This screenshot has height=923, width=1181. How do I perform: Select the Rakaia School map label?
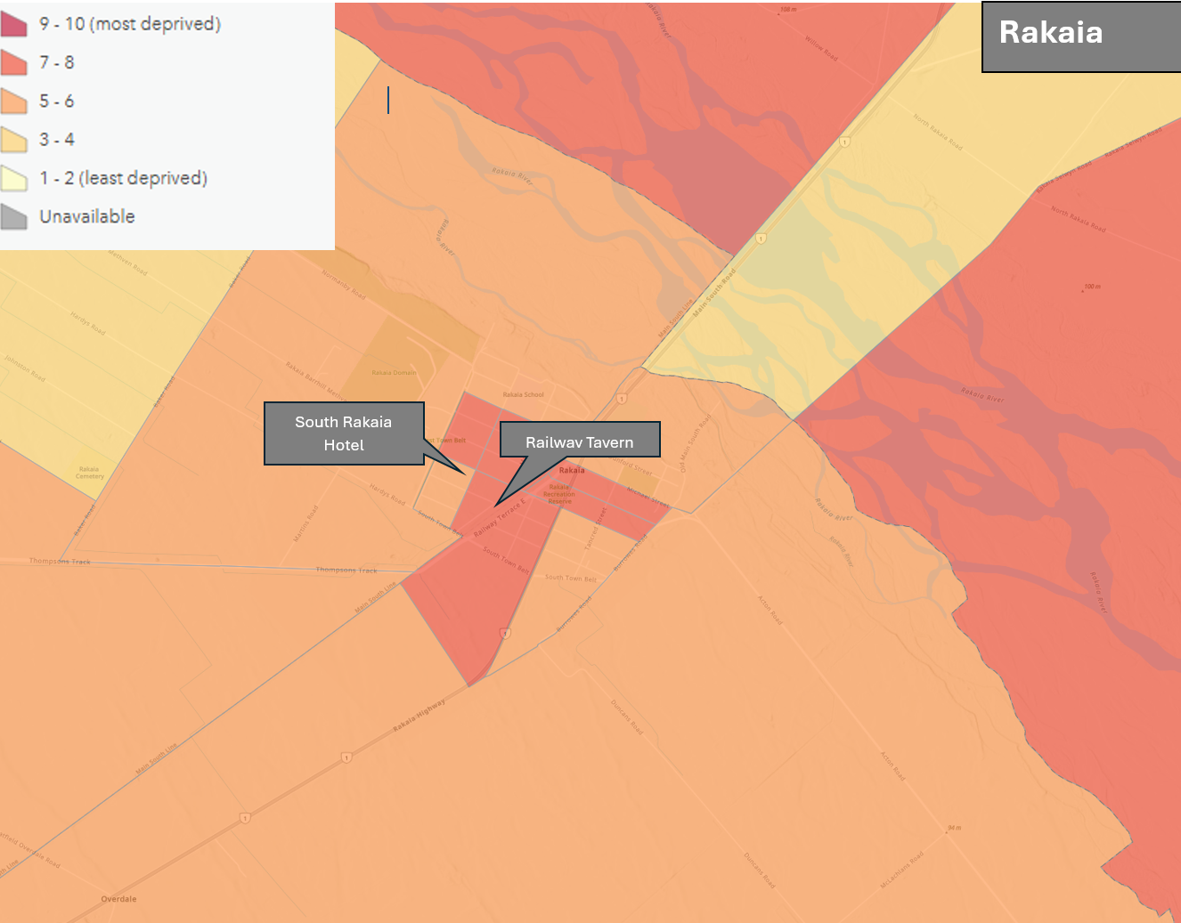[x=523, y=394]
